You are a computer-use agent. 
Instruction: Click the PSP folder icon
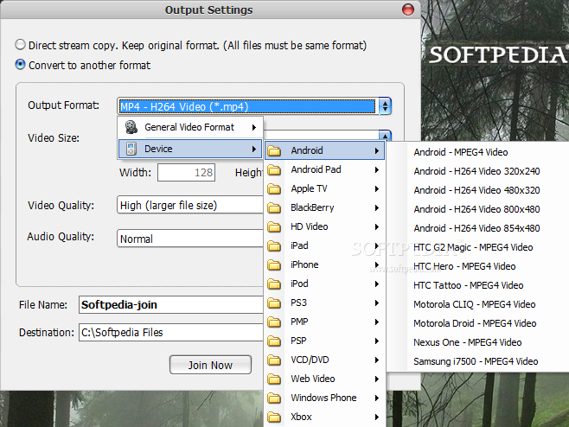[x=274, y=341]
